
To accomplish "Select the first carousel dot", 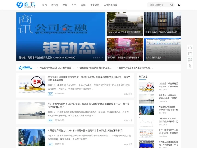I will point(93,58).
